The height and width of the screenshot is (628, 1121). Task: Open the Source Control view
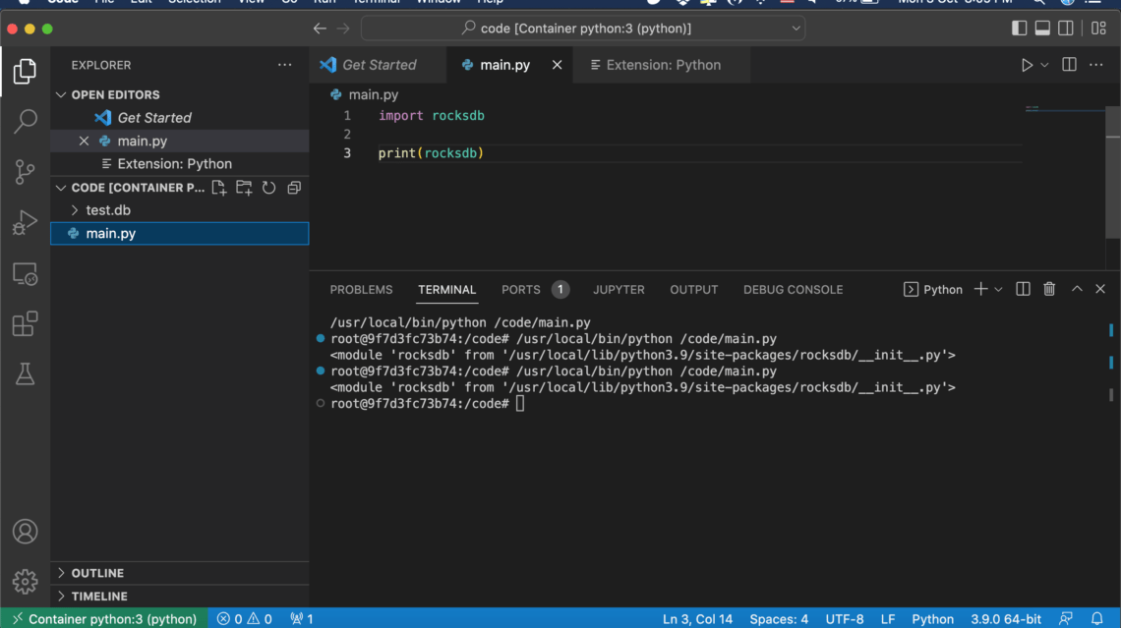pyautogui.click(x=25, y=172)
